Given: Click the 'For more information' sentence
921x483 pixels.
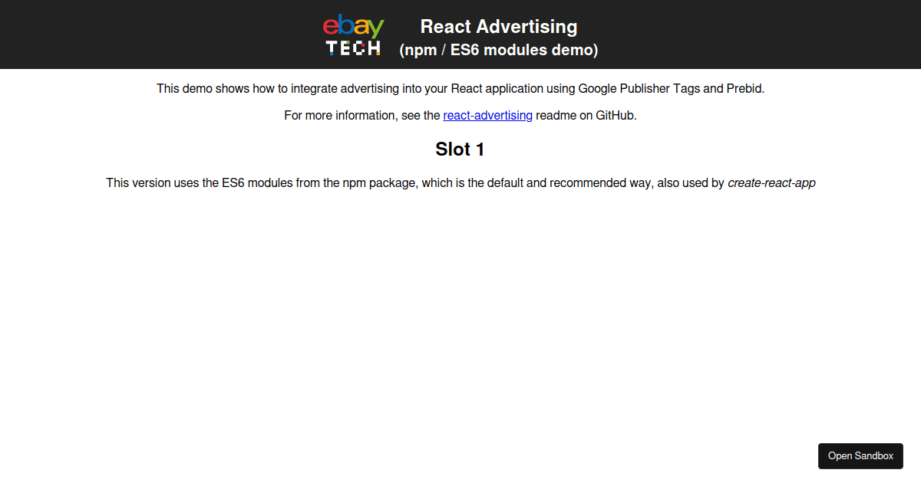Looking at the screenshot, I should (x=460, y=115).
